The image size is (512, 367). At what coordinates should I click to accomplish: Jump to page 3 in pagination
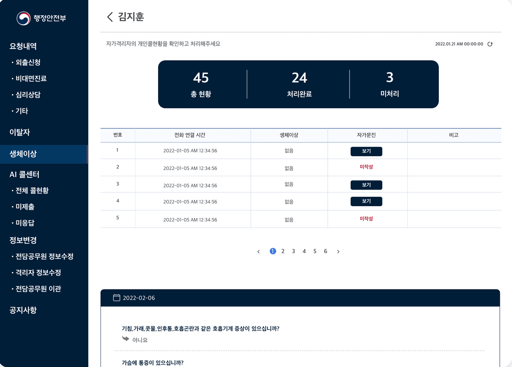[x=294, y=251]
